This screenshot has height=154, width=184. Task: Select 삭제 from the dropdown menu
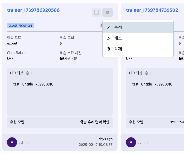pyautogui.click(x=138, y=49)
